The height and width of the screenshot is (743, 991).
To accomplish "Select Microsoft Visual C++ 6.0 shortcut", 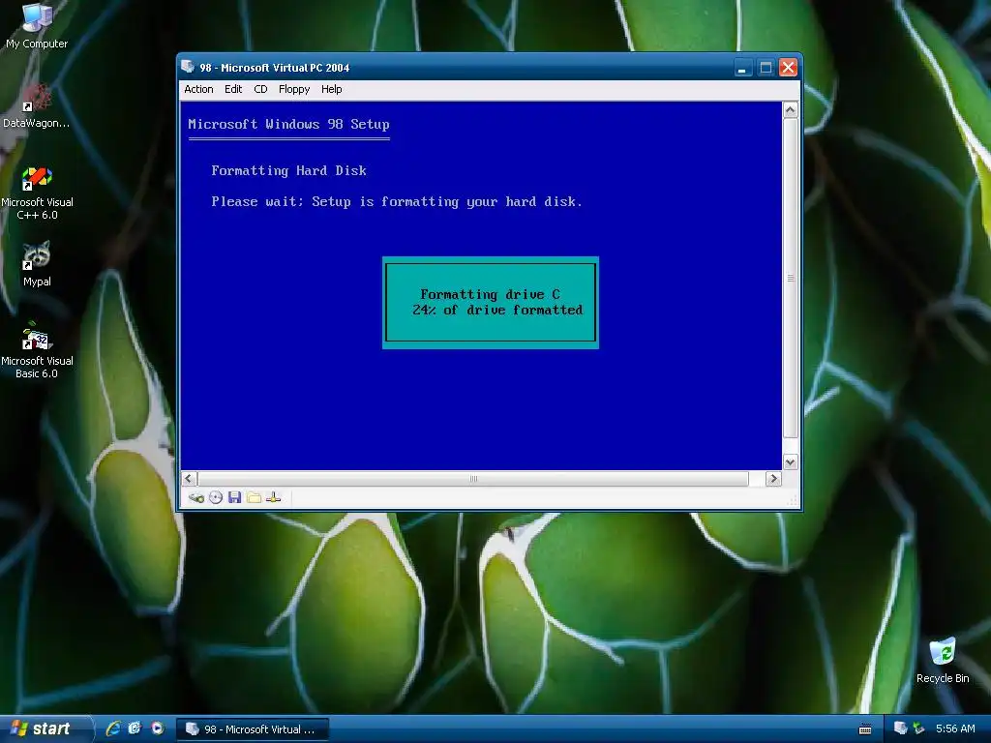I will (x=37, y=193).
